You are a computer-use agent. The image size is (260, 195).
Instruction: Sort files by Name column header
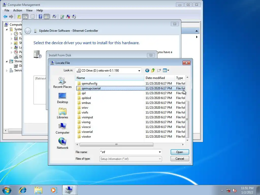[x=110, y=78]
